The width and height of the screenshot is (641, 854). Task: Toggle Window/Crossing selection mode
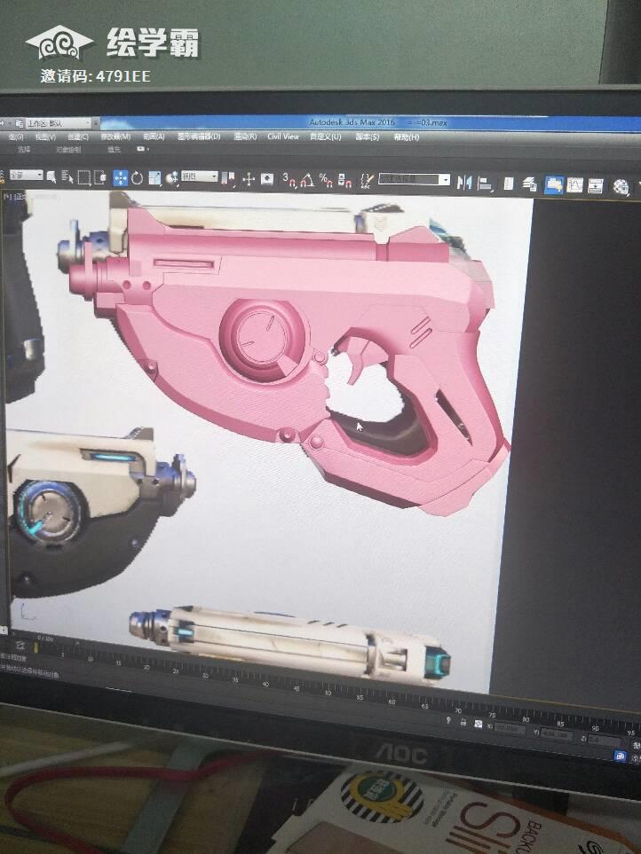tap(100, 177)
